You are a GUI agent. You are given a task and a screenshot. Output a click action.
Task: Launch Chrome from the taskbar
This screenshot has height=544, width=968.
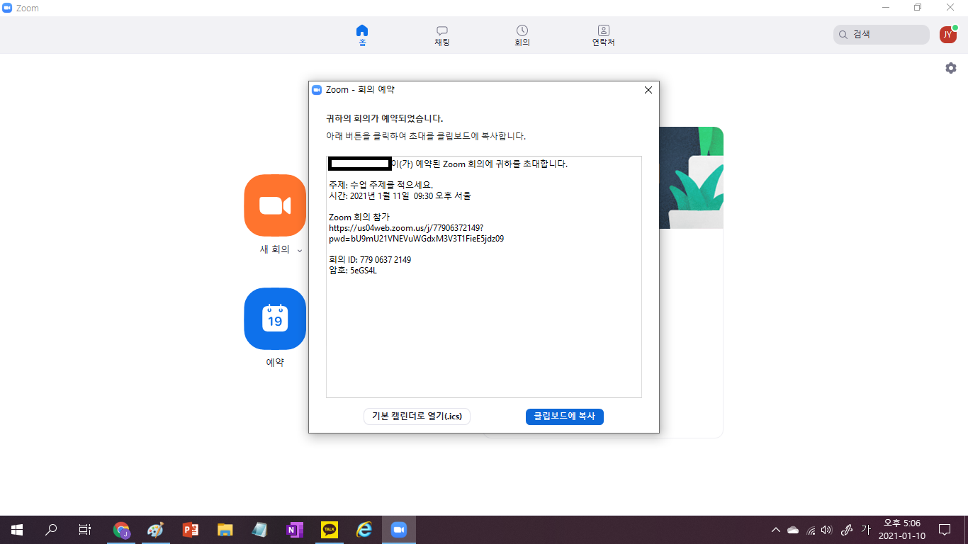pos(121,529)
